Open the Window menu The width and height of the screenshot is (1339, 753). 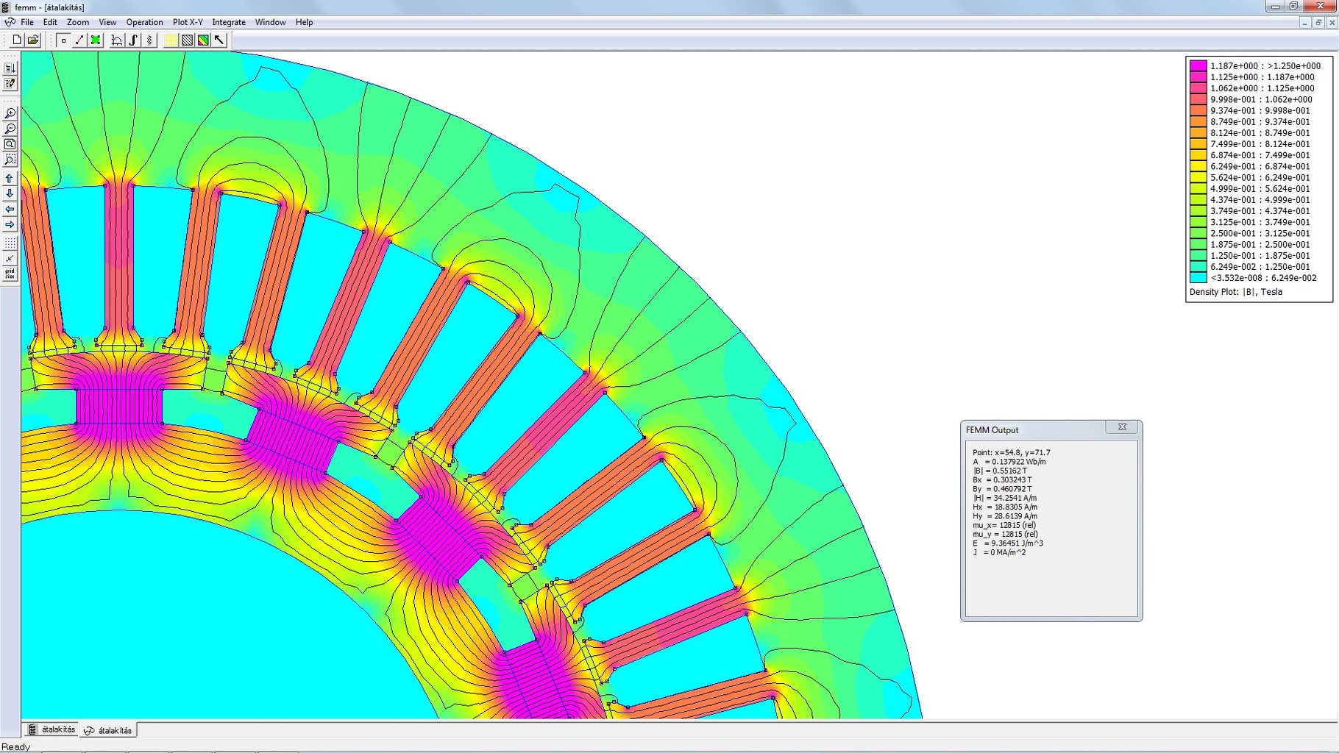point(270,22)
